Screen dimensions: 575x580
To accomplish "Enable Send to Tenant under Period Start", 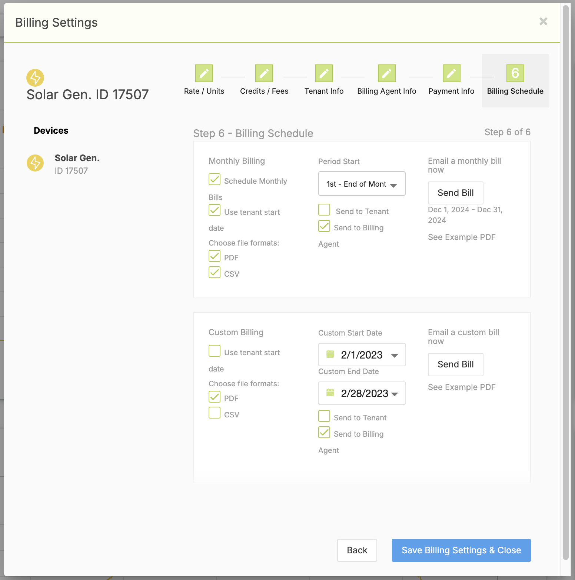I will tap(324, 210).
